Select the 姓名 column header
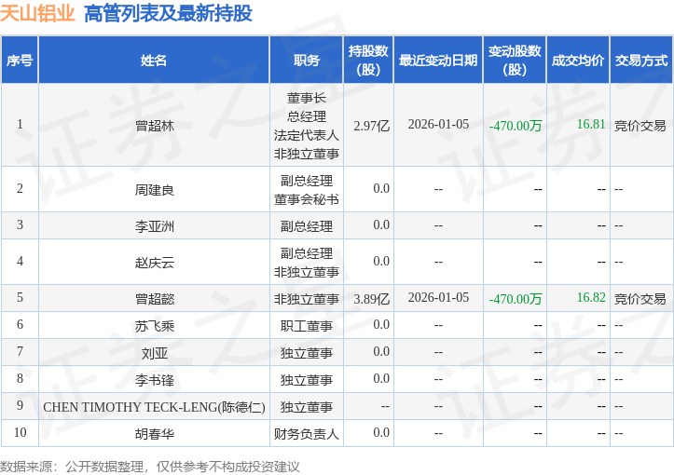This screenshot has height=475, width=674. pyautogui.click(x=154, y=61)
